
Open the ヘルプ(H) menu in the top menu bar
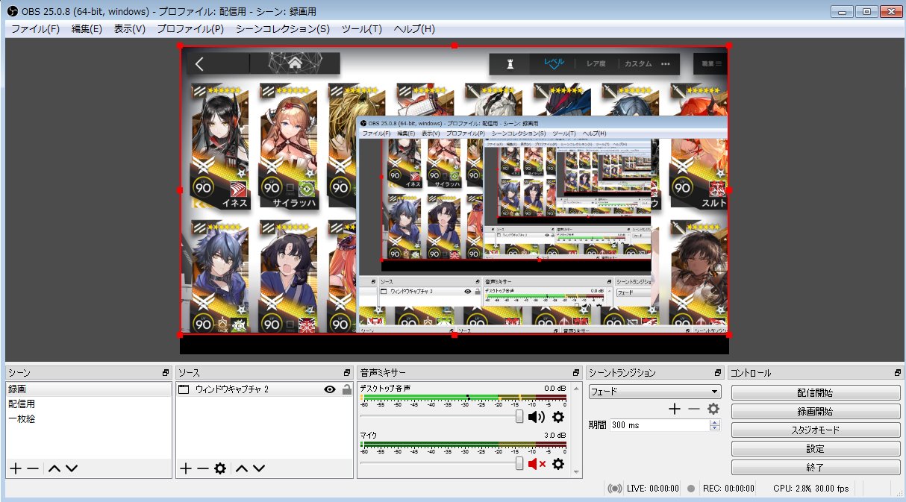coord(413,29)
